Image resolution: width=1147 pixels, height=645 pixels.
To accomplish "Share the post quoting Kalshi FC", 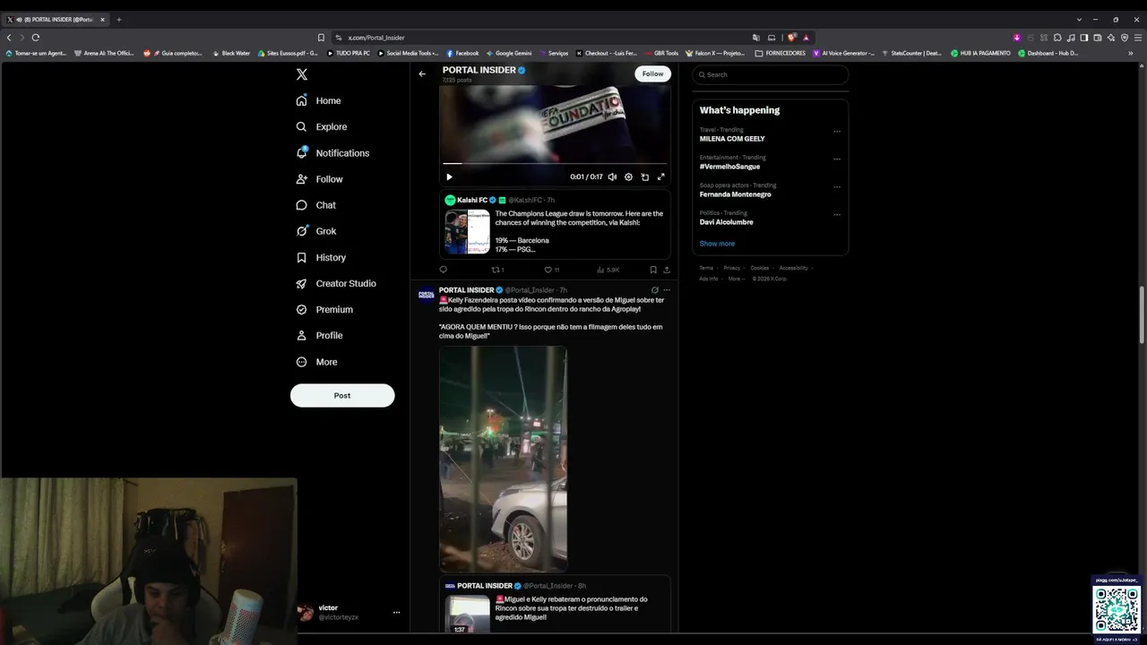I will [x=667, y=270].
